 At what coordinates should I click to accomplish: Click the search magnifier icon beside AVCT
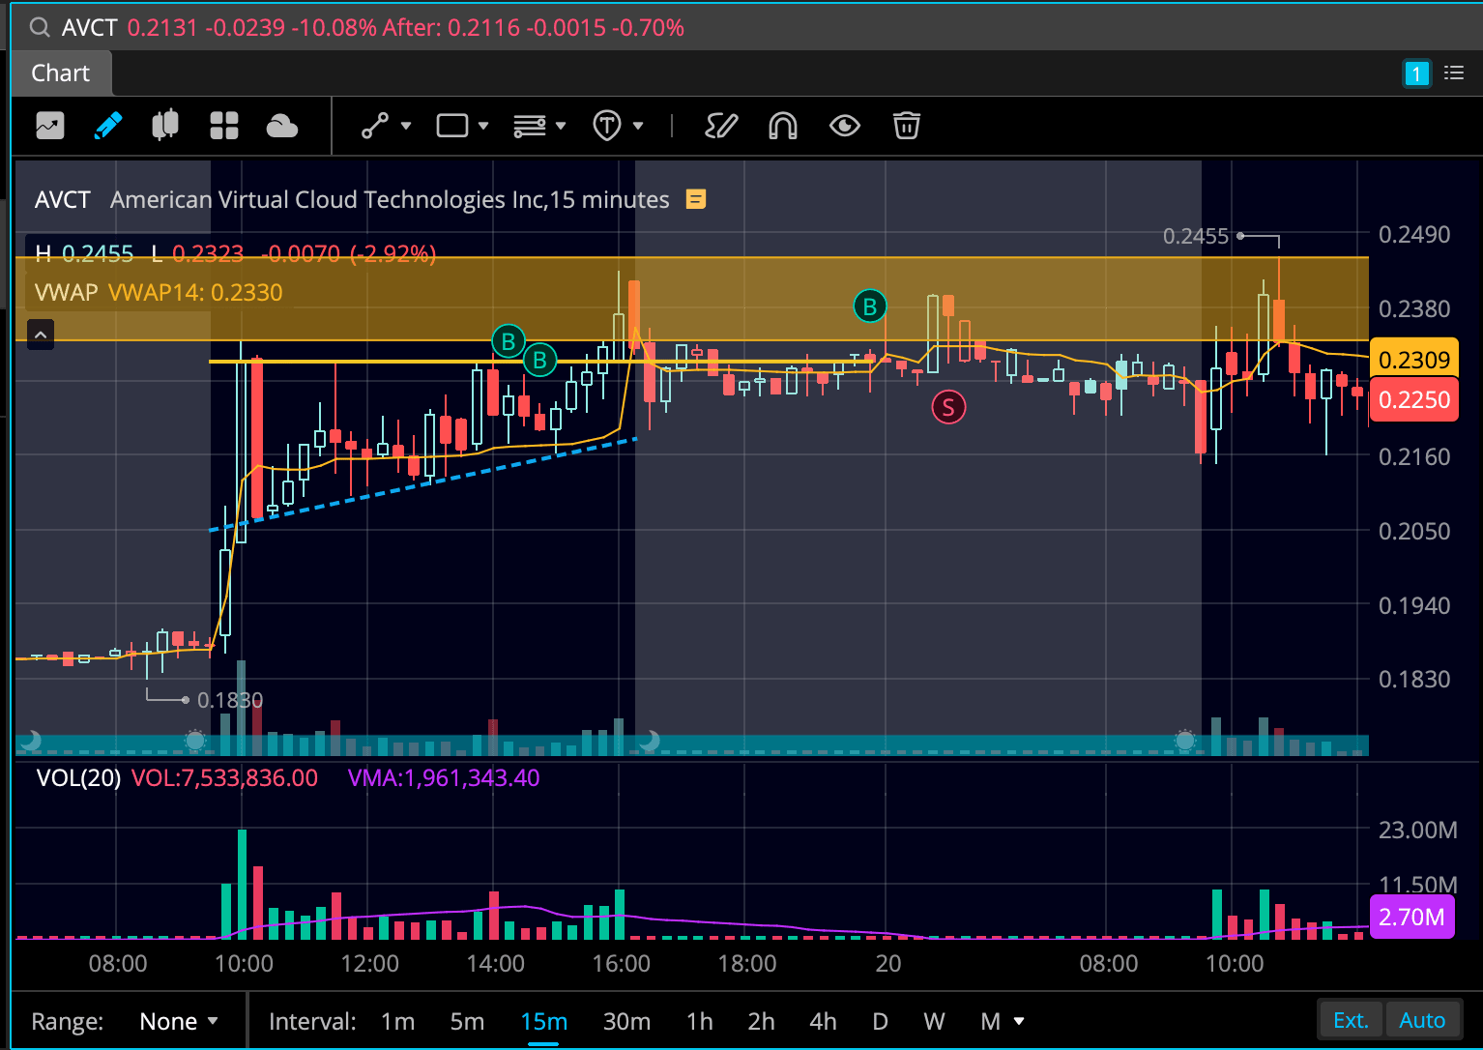(40, 28)
